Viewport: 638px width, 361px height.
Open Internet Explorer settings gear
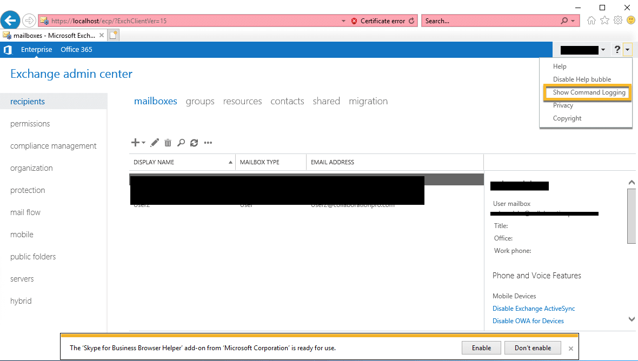pyautogui.click(x=617, y=20)
